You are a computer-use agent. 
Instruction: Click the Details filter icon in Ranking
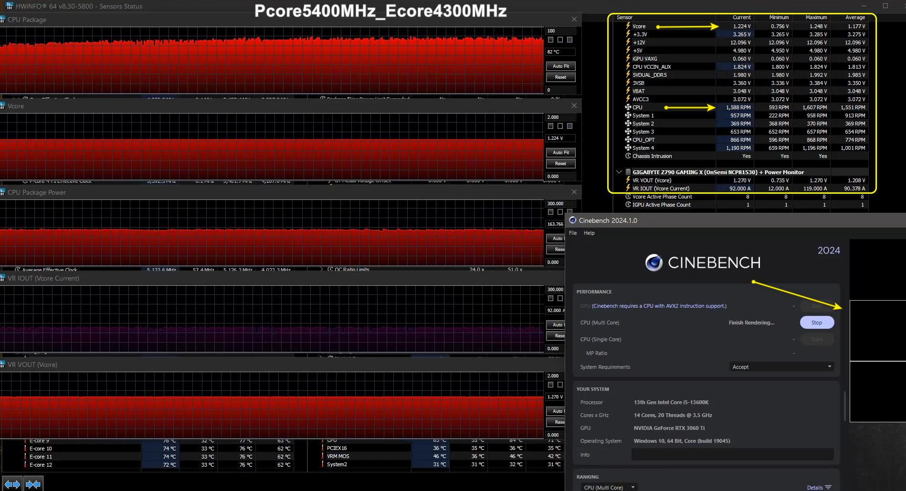pyautogui.click(x=828, y=487)
